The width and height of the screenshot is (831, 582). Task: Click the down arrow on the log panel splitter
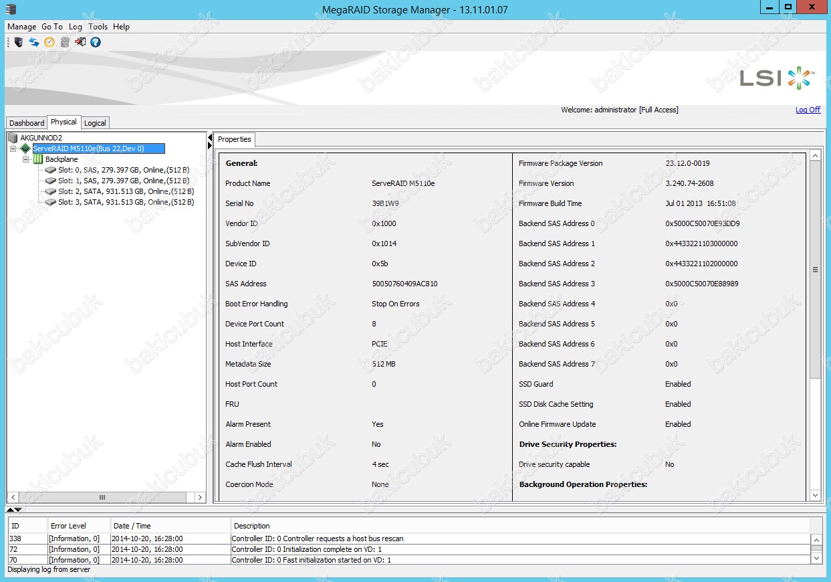18,510
